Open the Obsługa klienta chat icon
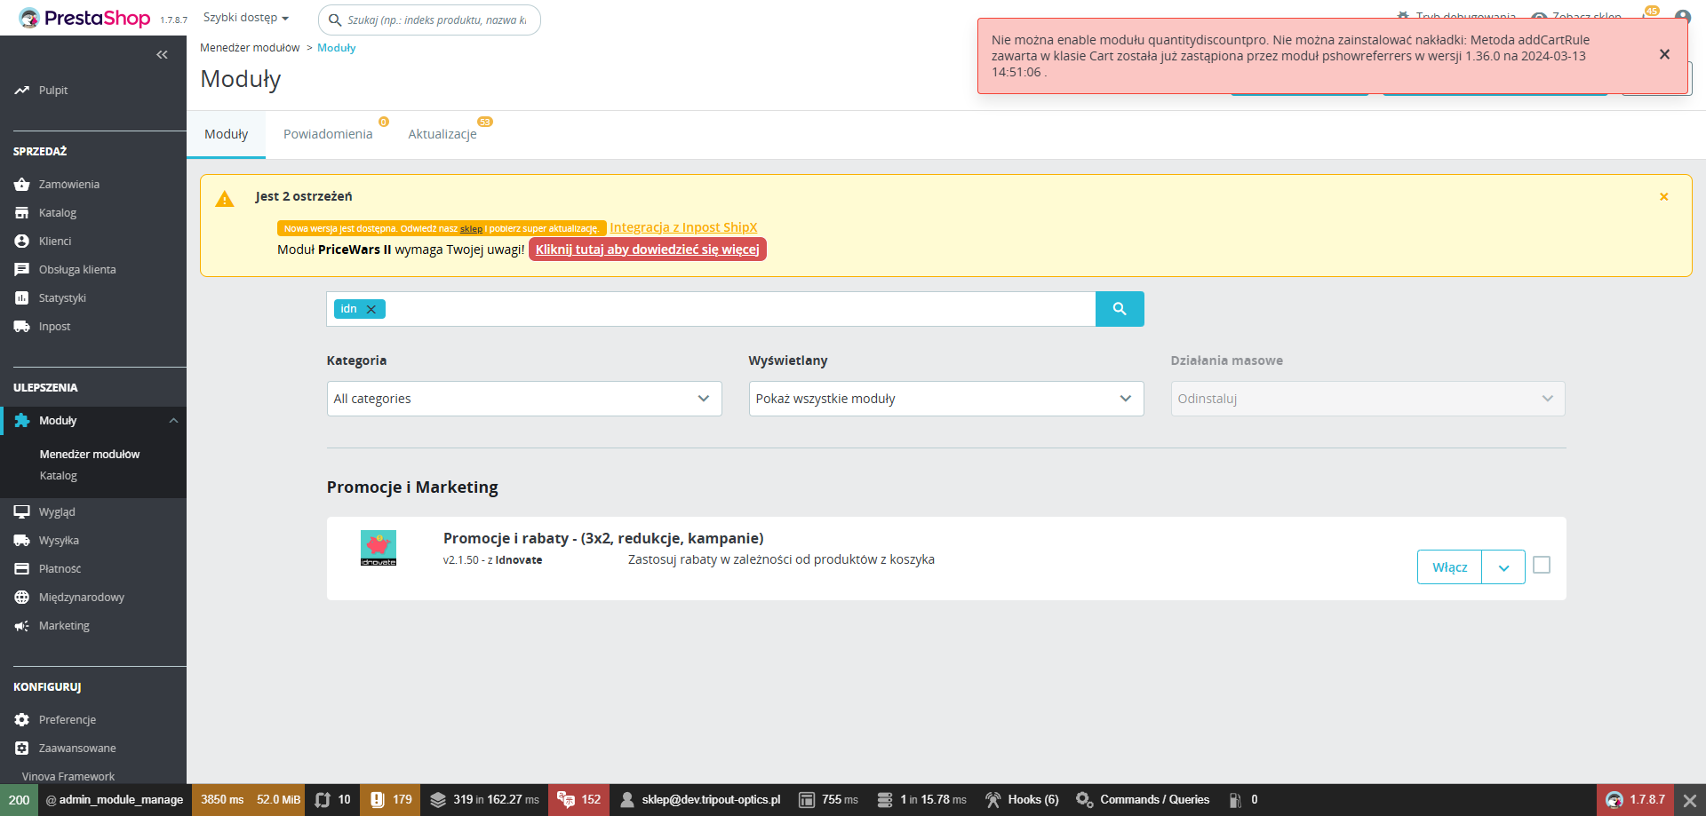Viewport: 1706px width, 816px height. 22,270
